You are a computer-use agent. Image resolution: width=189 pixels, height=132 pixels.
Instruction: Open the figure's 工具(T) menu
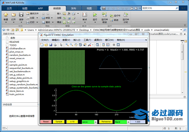click(x=87, y=40)
